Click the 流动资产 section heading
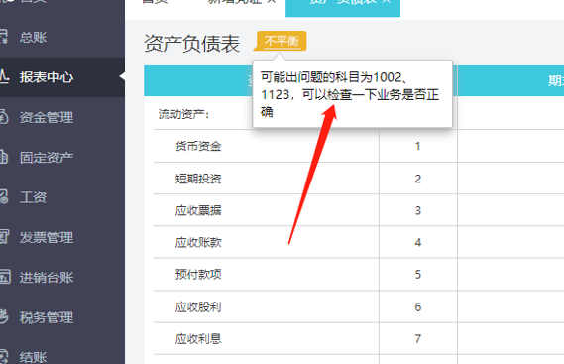Screen dimensions: 564x364 [183, 114]
